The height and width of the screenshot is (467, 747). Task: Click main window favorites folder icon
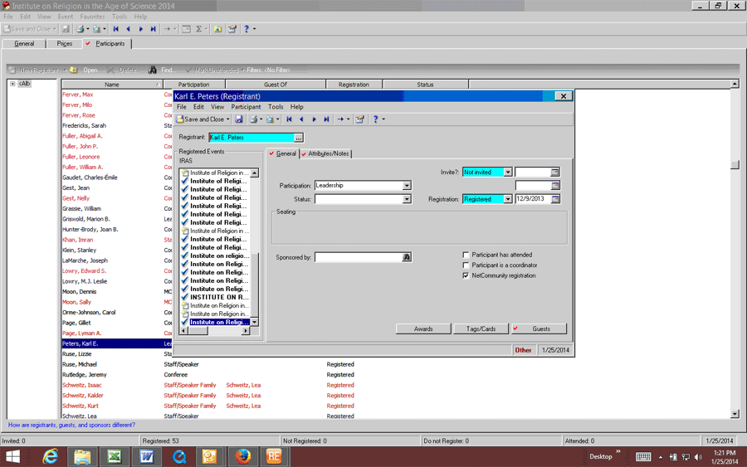point(217,29)
